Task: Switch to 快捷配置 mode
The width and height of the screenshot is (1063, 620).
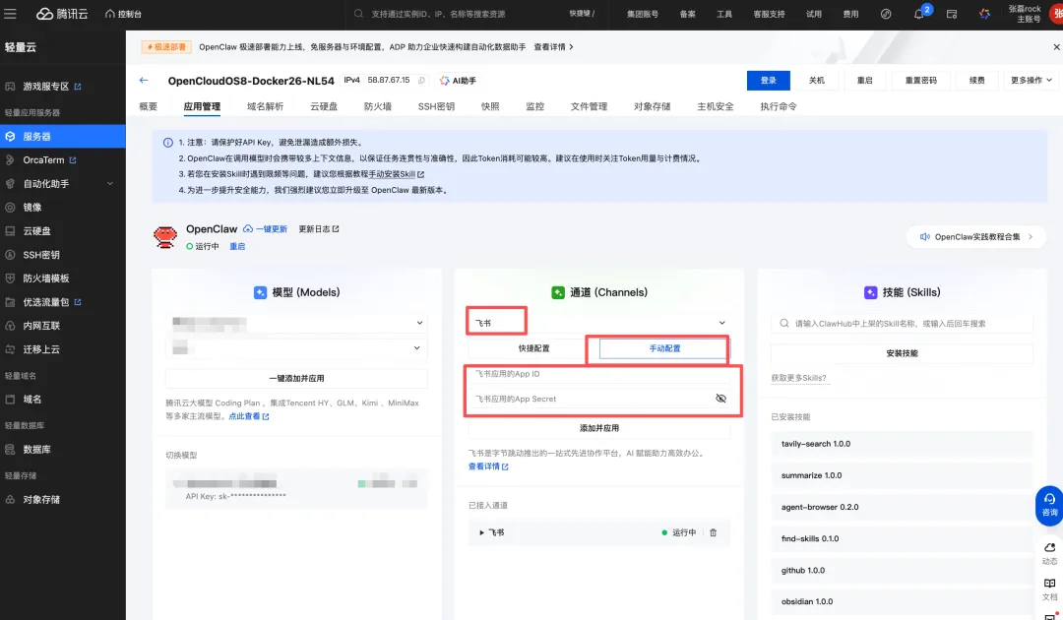Action: pos(533,348)
